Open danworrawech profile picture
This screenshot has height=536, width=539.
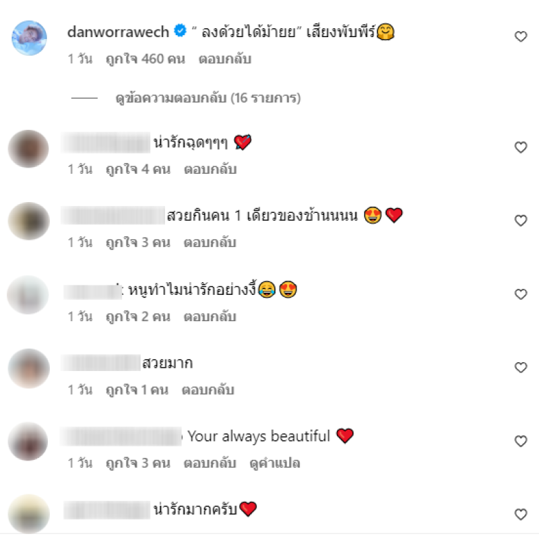pos(29,38)
